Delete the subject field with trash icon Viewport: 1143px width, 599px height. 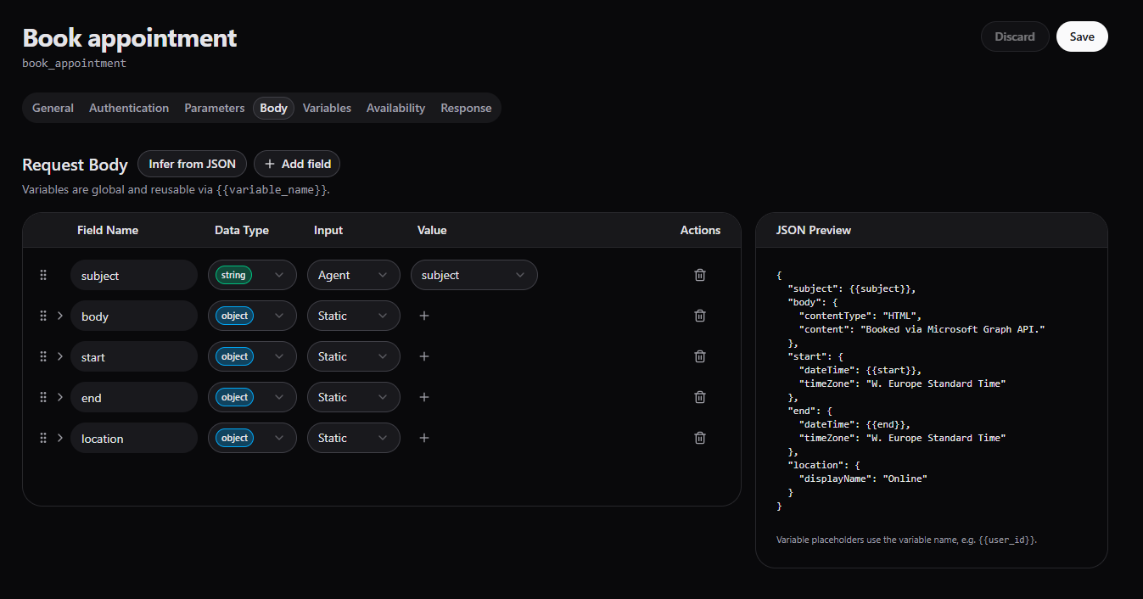(700, 275)
